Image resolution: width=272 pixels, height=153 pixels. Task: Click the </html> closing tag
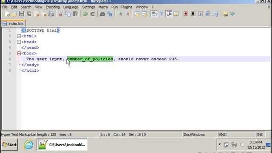point(30,71)
